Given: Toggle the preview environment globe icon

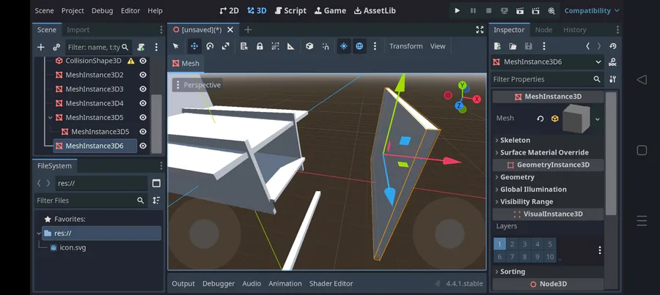Looking at the screenshot, I should click(359, 46).
